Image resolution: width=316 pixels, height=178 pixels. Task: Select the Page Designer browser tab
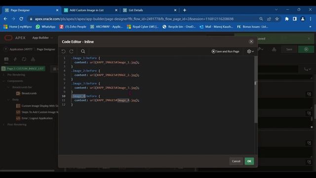click(20, 10)
